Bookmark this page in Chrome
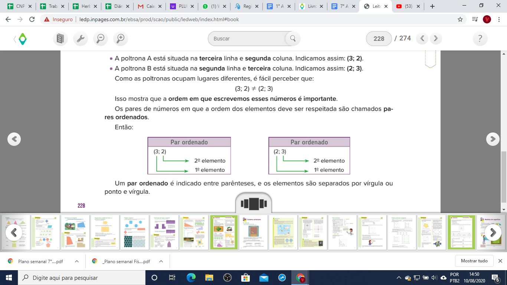The height and width of the screenshot is (285, 507). (x=460, y=19)
